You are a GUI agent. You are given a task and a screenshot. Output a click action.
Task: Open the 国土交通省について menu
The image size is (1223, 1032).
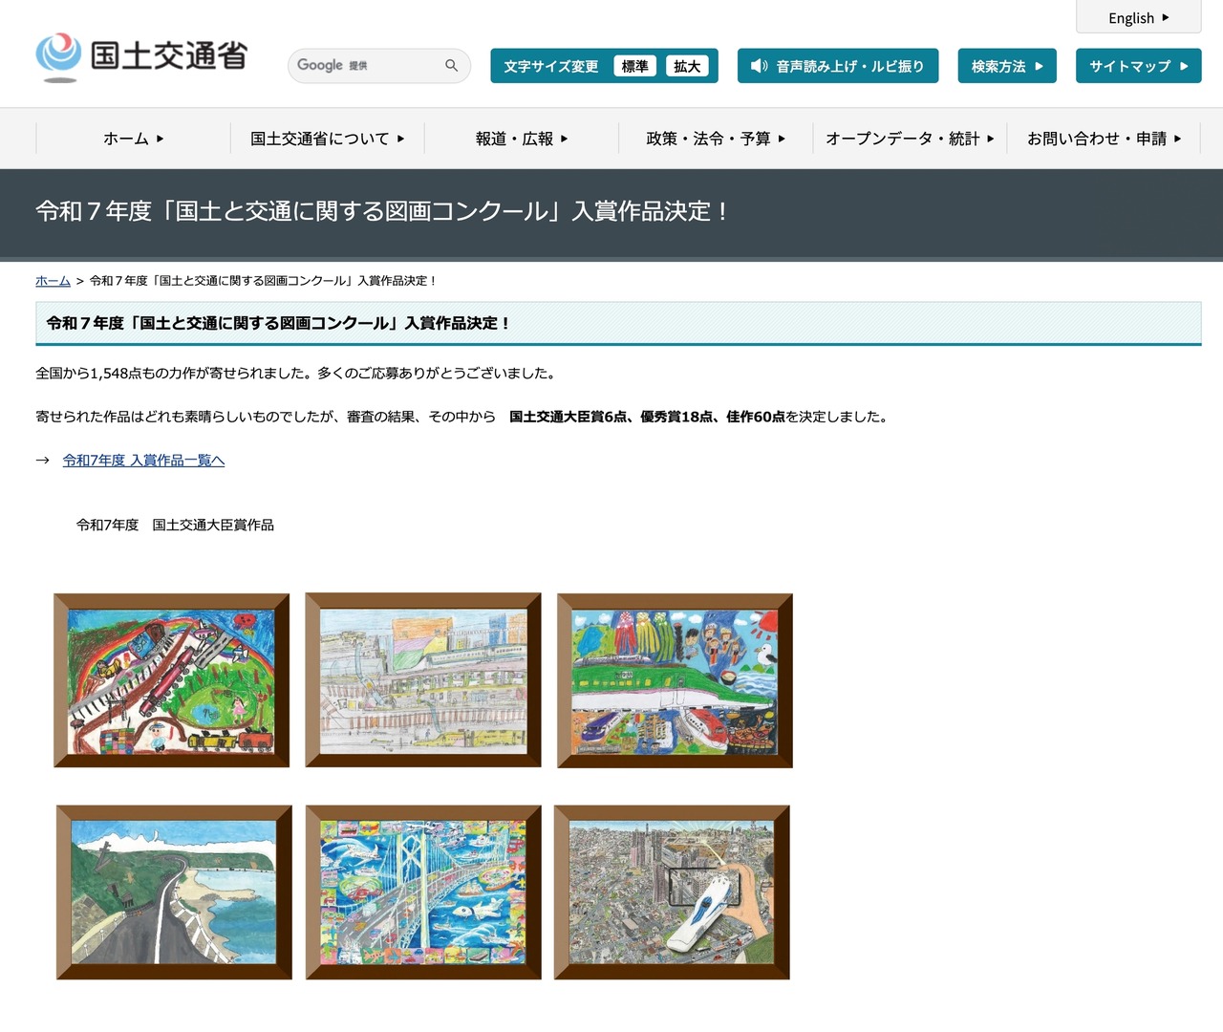tap(327, 139)
